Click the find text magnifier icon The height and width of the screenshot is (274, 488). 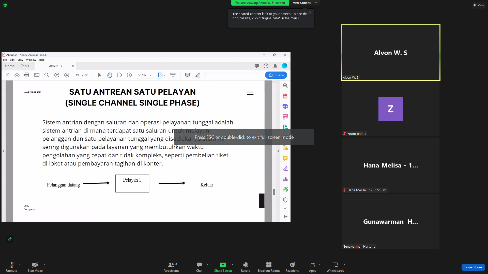coord(47,75)
